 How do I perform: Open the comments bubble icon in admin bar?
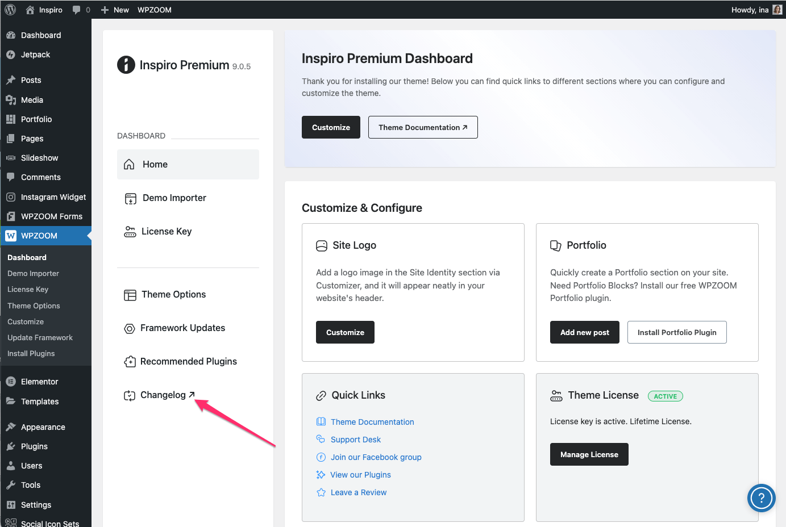click(77, 10)
